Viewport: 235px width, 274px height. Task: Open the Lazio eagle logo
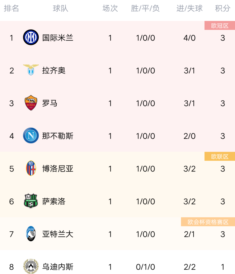31,70
